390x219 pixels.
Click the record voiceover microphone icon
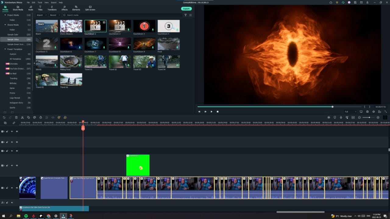(x=341, y=117)
